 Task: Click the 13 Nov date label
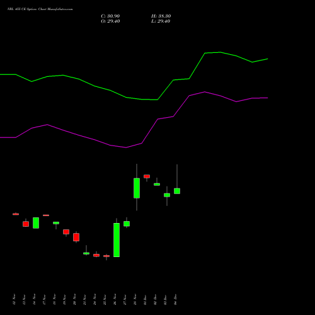24,299
